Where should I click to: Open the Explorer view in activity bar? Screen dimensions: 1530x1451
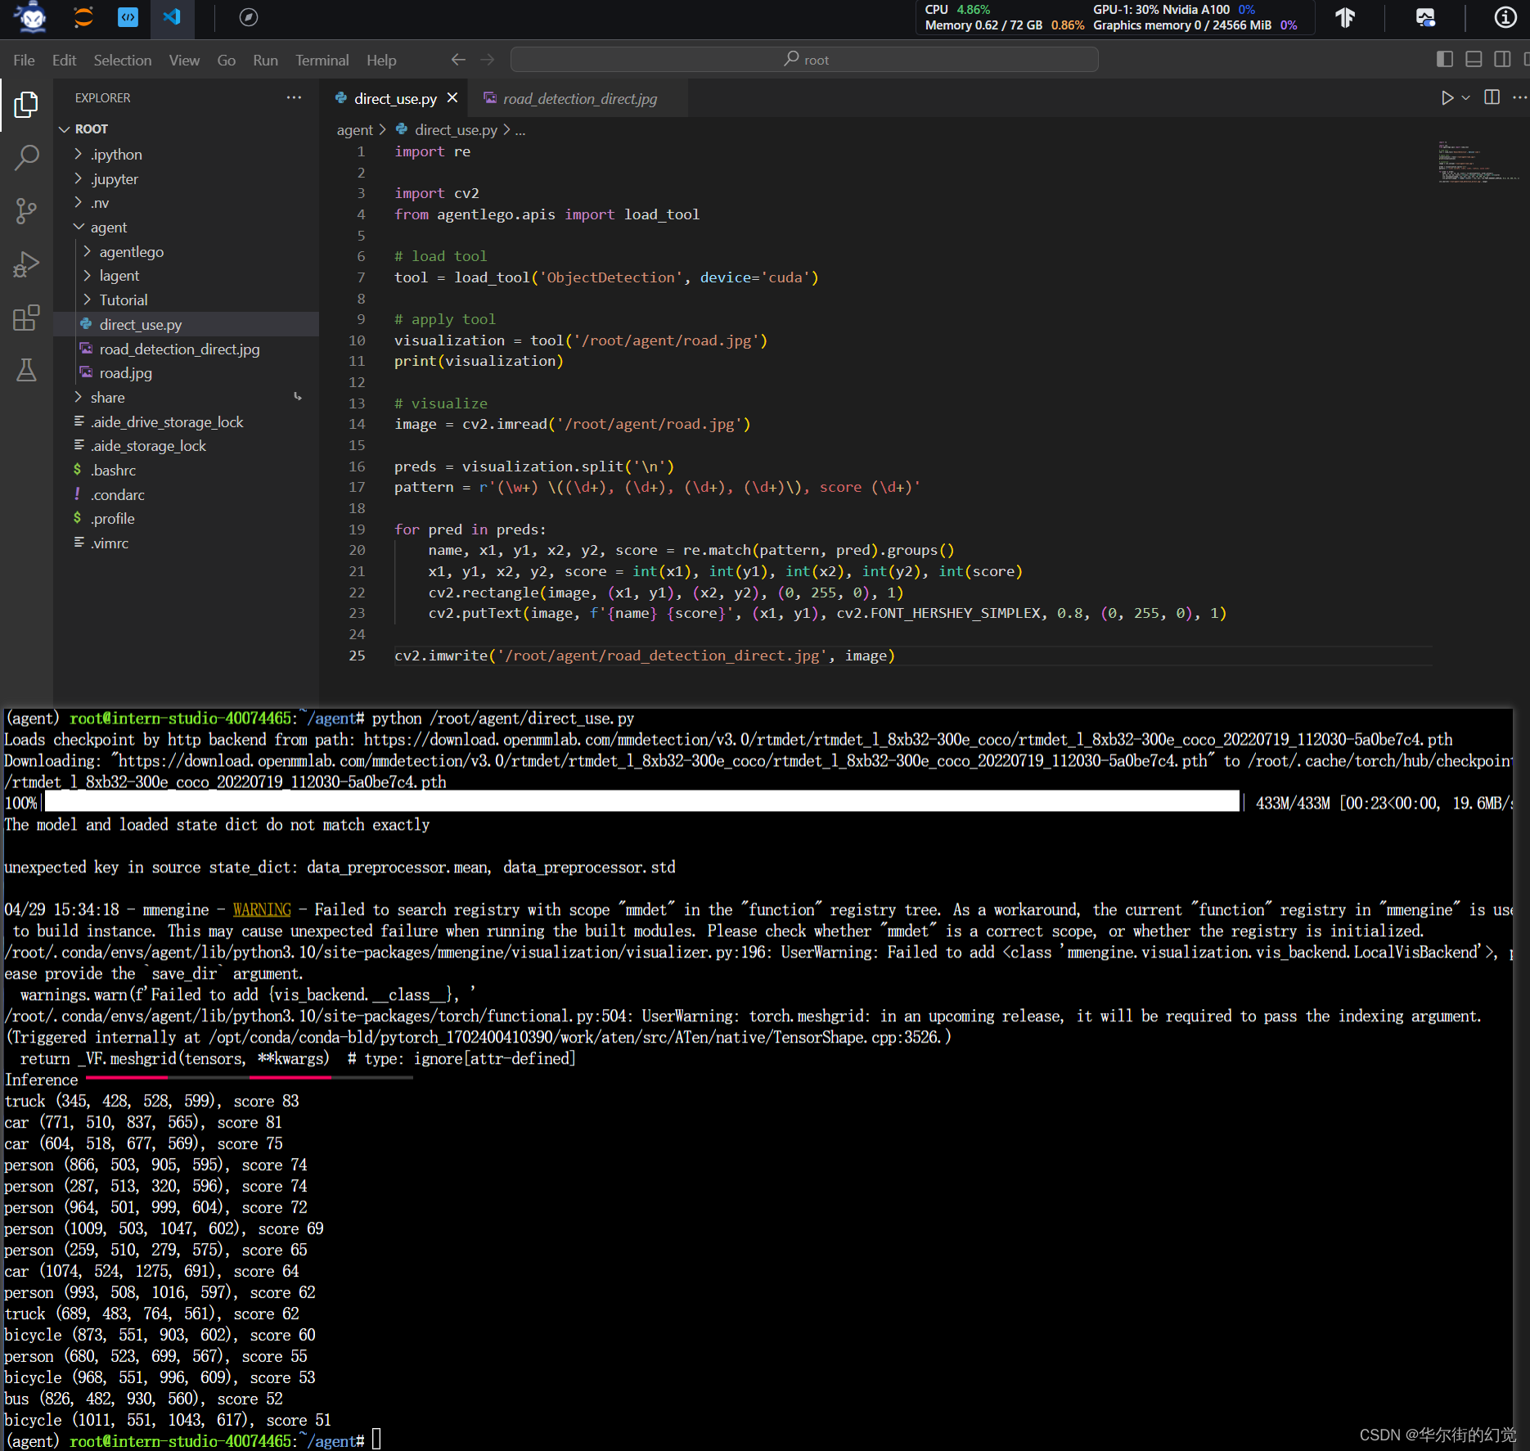26,104
